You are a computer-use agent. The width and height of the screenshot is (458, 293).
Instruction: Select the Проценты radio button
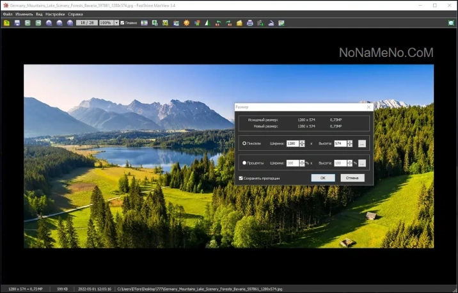(x=244, y=163)
